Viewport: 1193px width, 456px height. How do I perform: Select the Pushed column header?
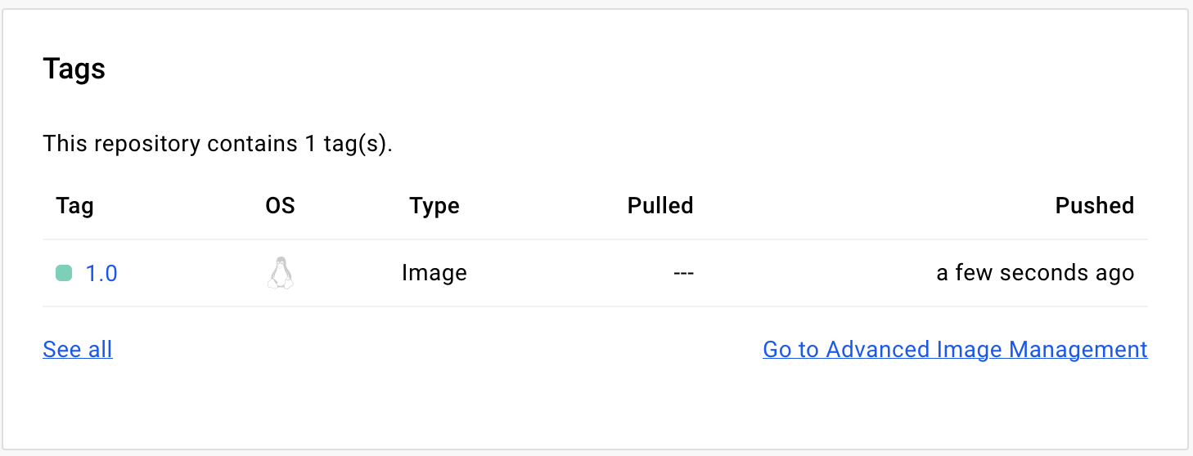1094,206
